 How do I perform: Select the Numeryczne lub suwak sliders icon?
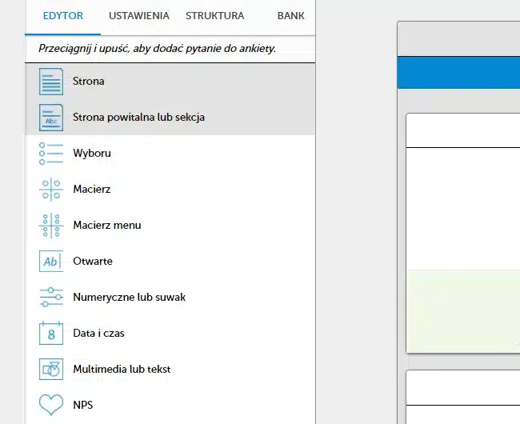click(x=51, y=297)
